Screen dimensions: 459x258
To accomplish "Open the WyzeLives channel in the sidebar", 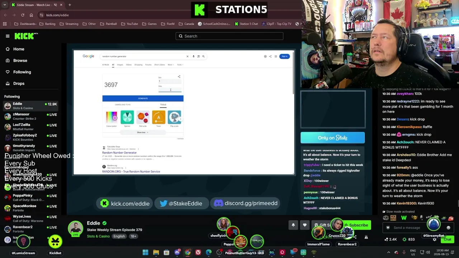I will click(31, 218).
